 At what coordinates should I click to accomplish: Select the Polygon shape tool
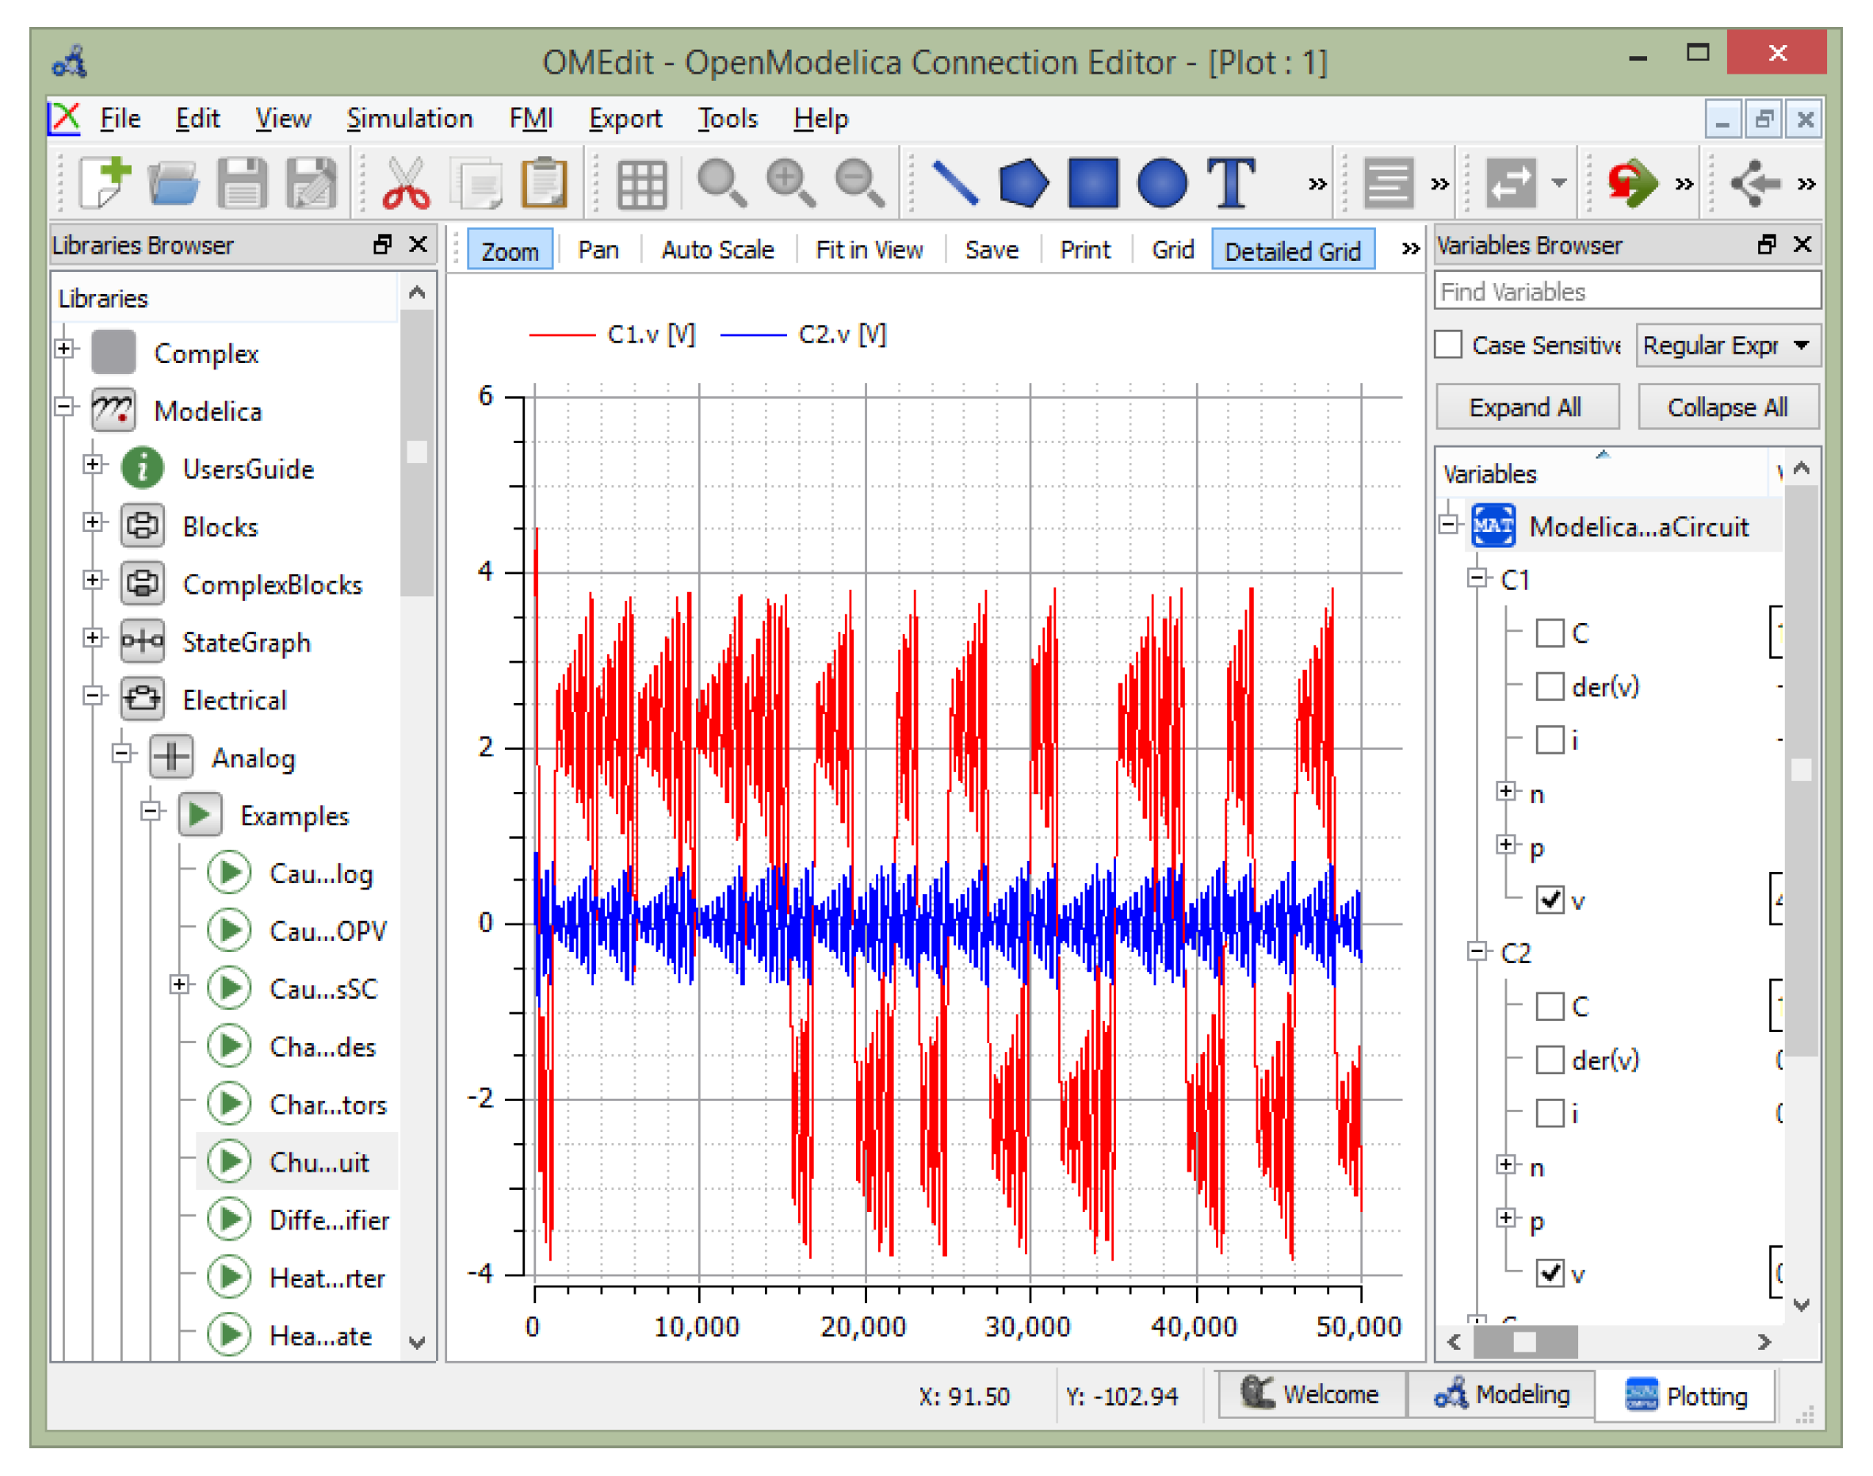pos(1024,182)
